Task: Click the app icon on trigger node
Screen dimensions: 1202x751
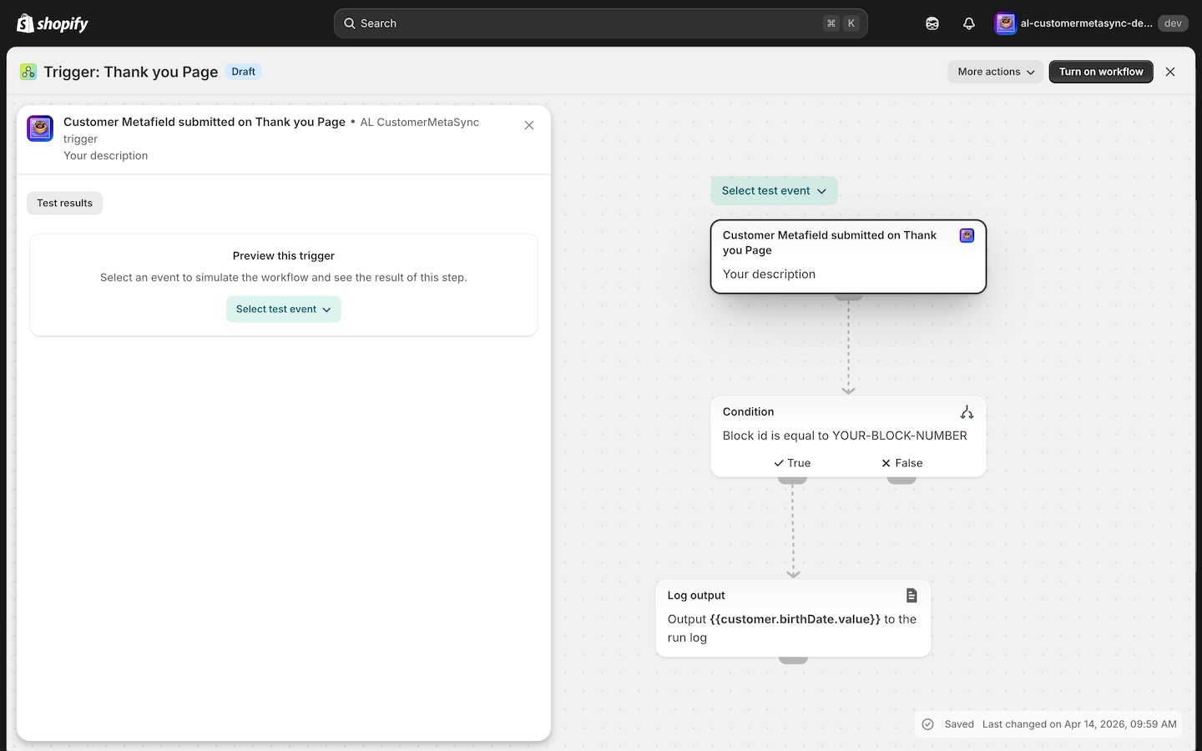Action: pyautogui.click(x=967, y=235)
